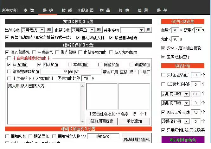Enable 佛光普照 checkbox

tap(57, 52)
